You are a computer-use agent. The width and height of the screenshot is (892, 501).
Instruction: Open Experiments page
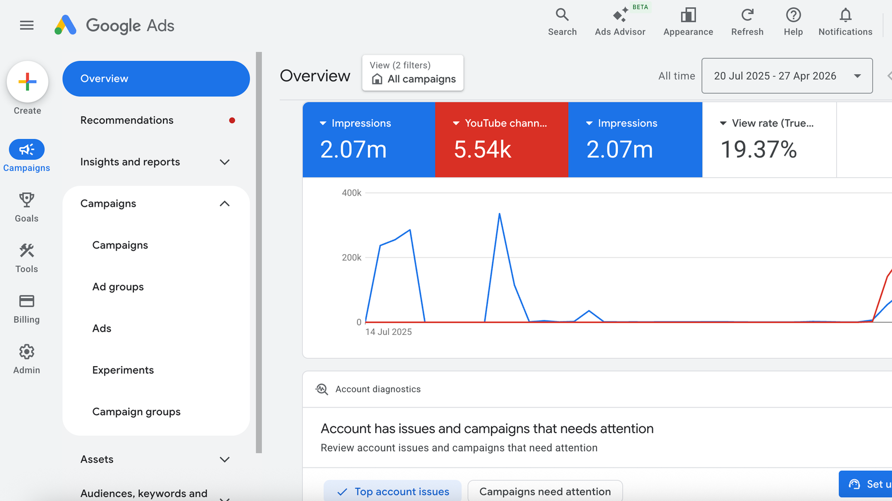pos(123,370)
